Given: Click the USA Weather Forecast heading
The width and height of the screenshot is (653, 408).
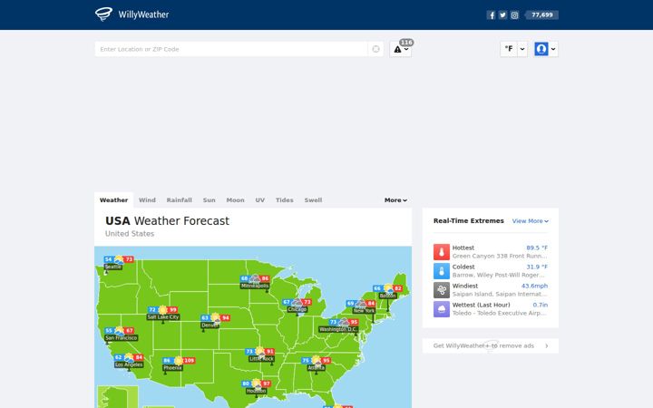Looking at the screenshot, I should point(167,221).
